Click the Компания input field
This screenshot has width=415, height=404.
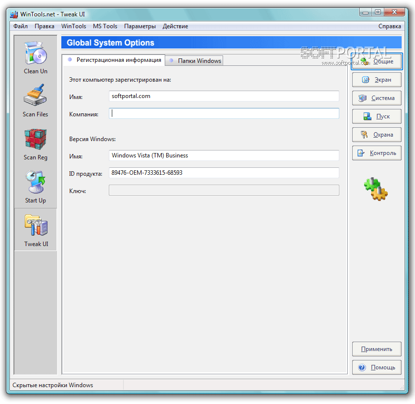pos(224,113)
